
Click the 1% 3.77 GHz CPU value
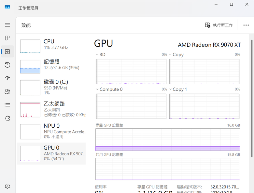click(x=56, y=47)
